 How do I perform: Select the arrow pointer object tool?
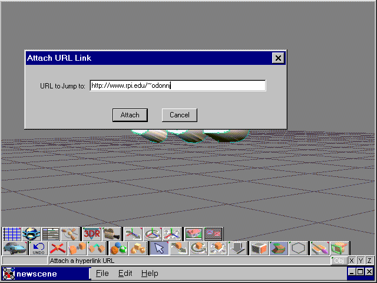(158, 248)
